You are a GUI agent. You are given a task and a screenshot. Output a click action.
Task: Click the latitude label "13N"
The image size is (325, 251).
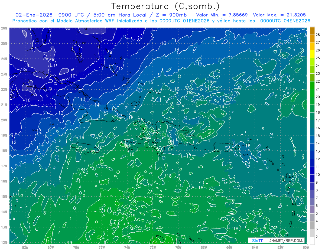[4, 227]
